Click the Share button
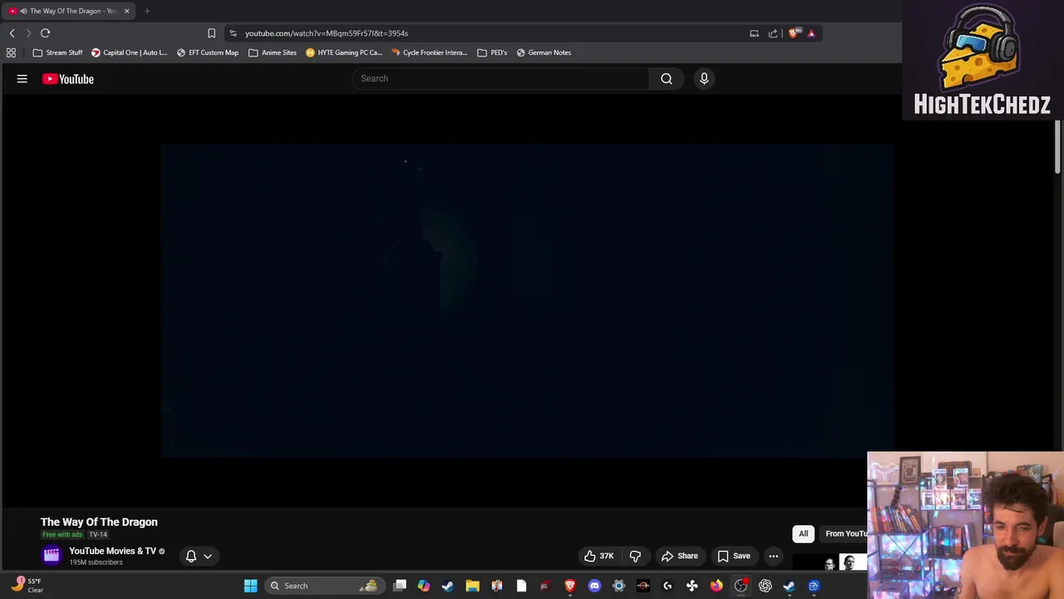 point(679,556)
